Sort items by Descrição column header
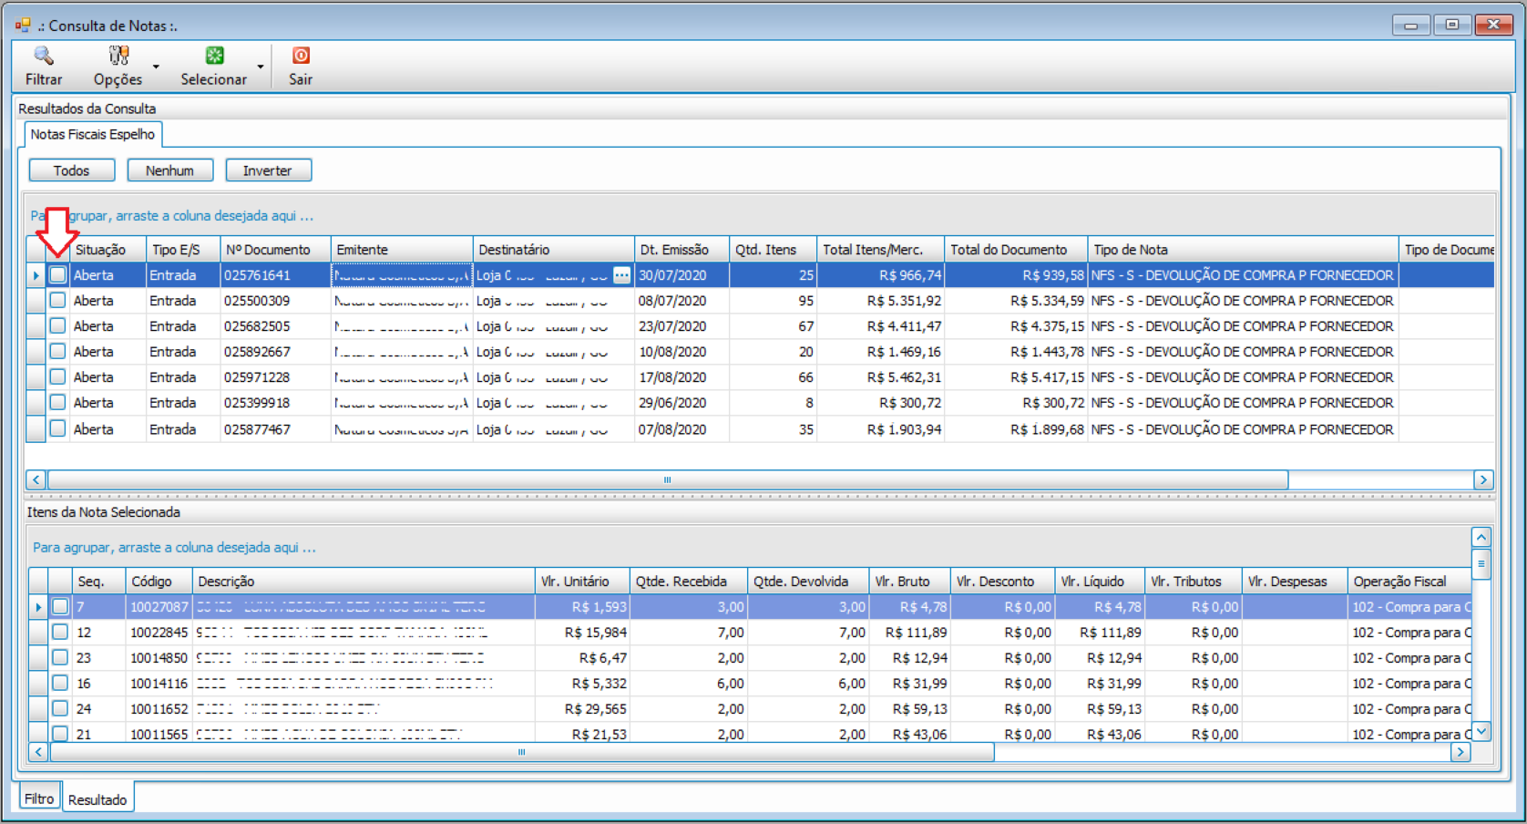 point(364,582)
